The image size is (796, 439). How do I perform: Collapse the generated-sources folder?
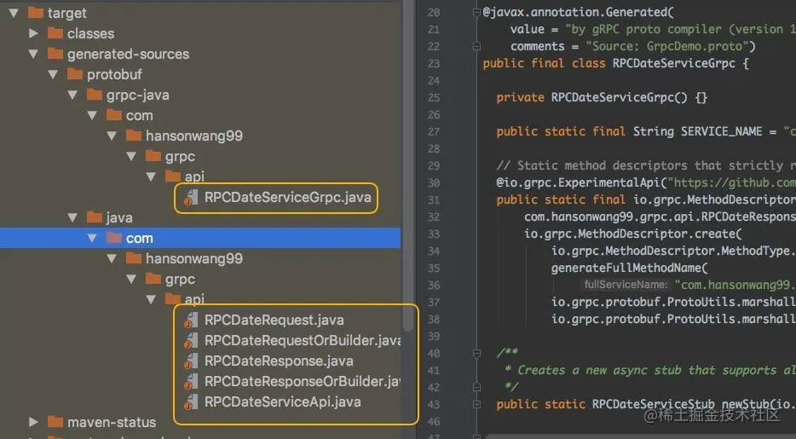coord(33,54)
